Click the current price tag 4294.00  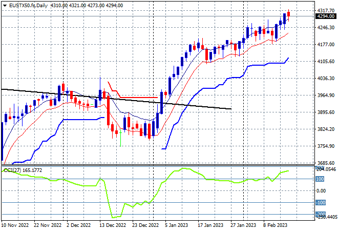326,16
